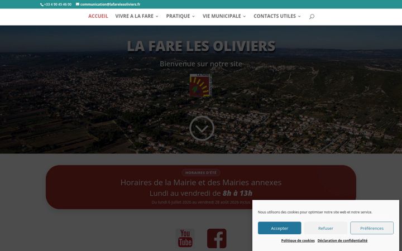402x251 pixels.
Task: Click the cookie notice message text
Action: click(x=315, y=212)
